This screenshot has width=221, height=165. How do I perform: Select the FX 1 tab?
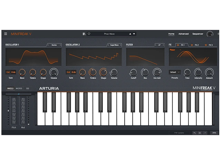point(183,45)
